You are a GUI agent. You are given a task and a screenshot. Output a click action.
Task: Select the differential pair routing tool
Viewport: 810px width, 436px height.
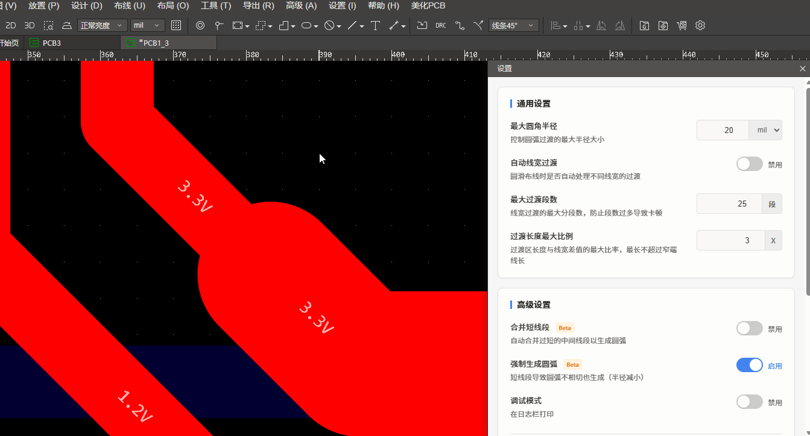point(478,25)
